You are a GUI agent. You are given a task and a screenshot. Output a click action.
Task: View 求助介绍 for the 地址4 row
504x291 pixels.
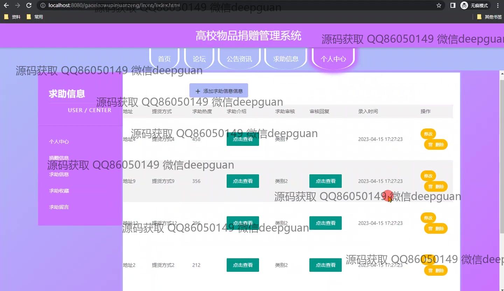(x=243, y=139)
